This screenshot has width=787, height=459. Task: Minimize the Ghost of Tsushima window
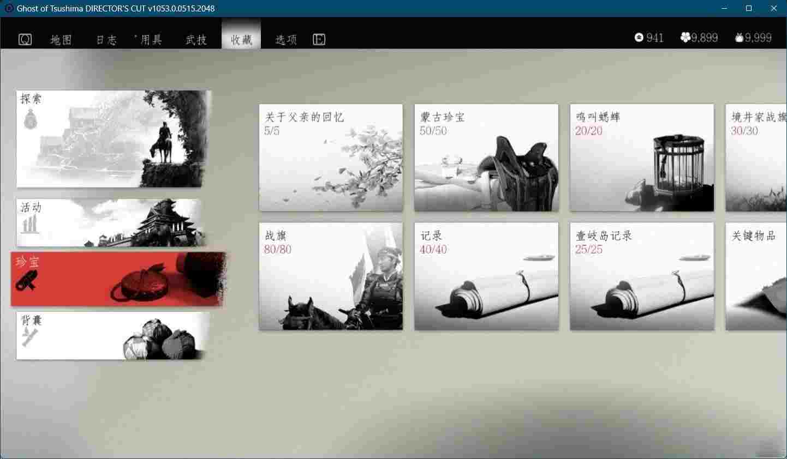725,8
